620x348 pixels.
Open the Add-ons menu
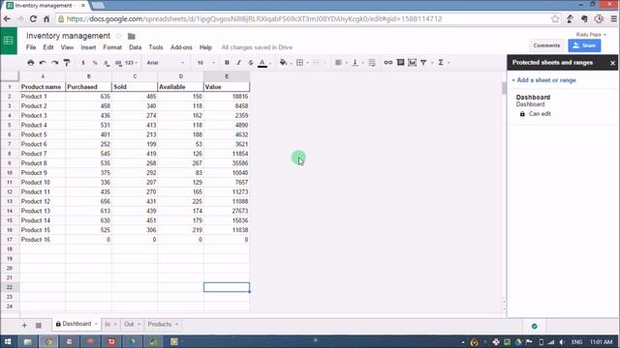tap(181, 47)
